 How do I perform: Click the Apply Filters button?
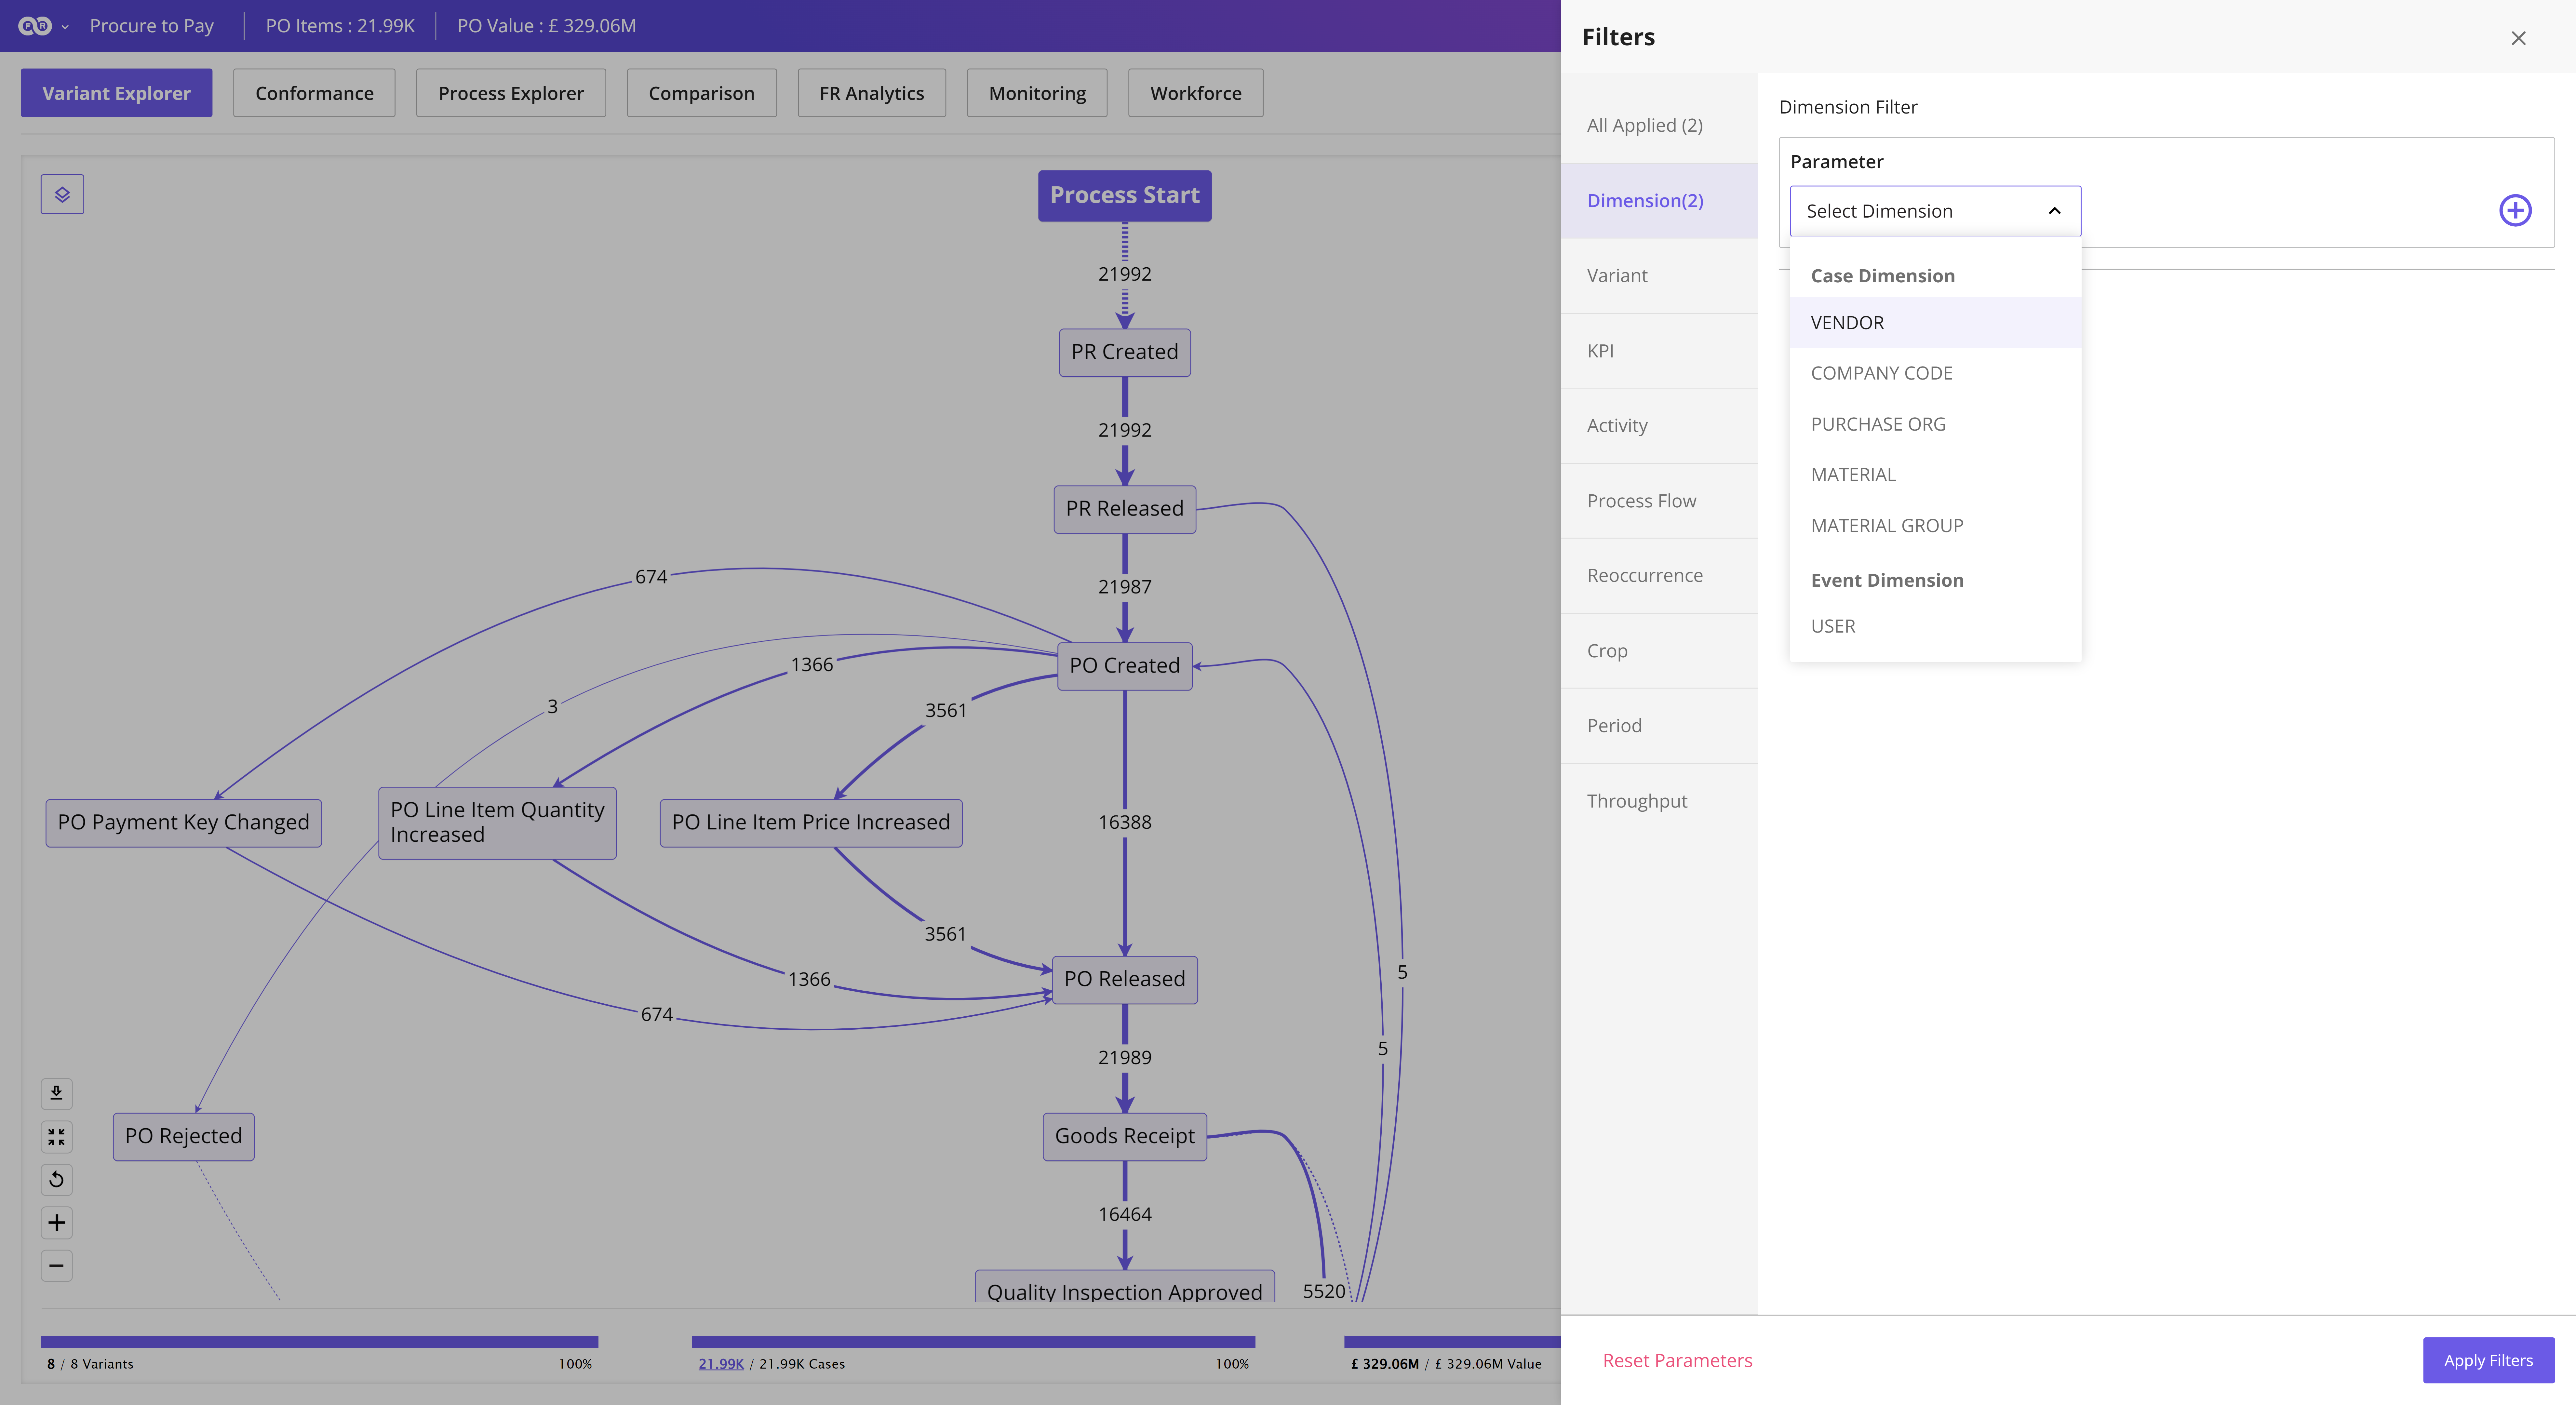point(2488,1360)
